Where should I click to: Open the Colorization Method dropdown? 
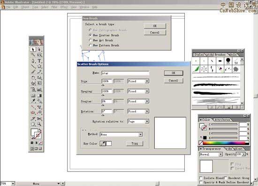(x=140, y=134)
